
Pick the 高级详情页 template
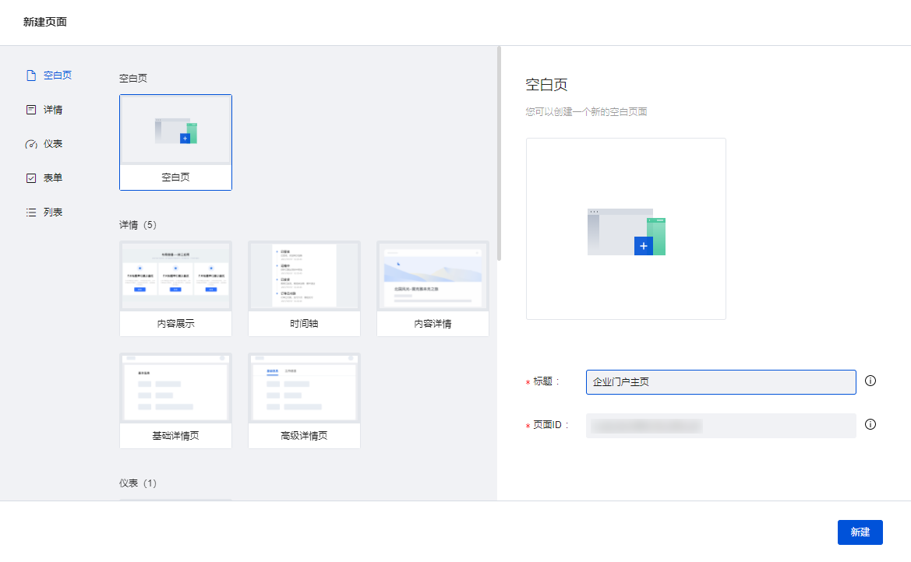[x=304, y=401]
